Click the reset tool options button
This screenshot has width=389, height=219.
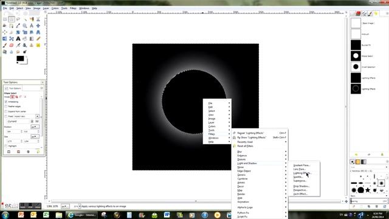coord(38,151)
